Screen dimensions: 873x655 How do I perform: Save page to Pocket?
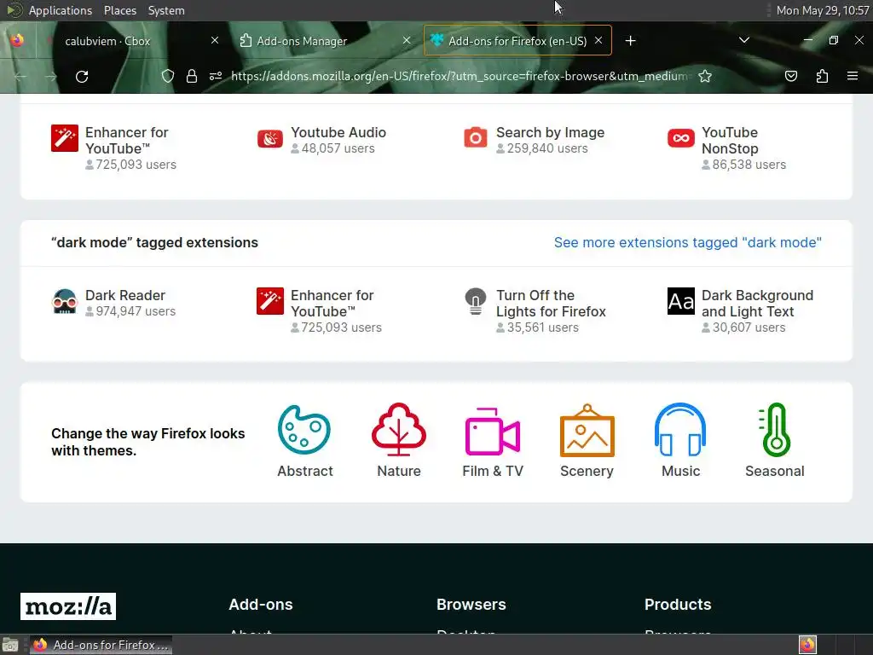(790, 76)
